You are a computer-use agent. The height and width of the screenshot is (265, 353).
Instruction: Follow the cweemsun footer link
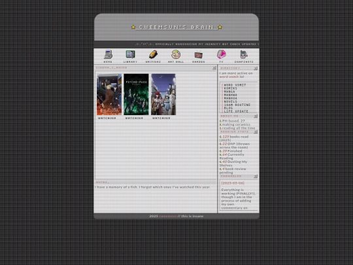(168, 216)
